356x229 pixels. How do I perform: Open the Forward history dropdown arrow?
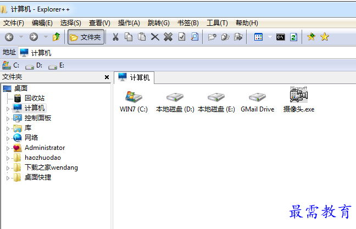point(46,37)
